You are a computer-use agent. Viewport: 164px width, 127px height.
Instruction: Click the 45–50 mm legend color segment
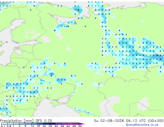[76, 124]
